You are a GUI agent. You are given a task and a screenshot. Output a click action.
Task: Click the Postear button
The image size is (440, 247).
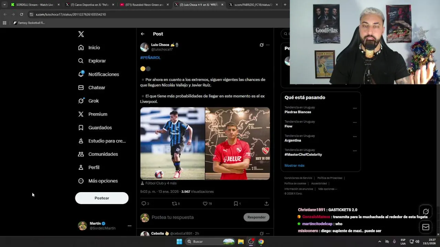(x=102, y=198)
